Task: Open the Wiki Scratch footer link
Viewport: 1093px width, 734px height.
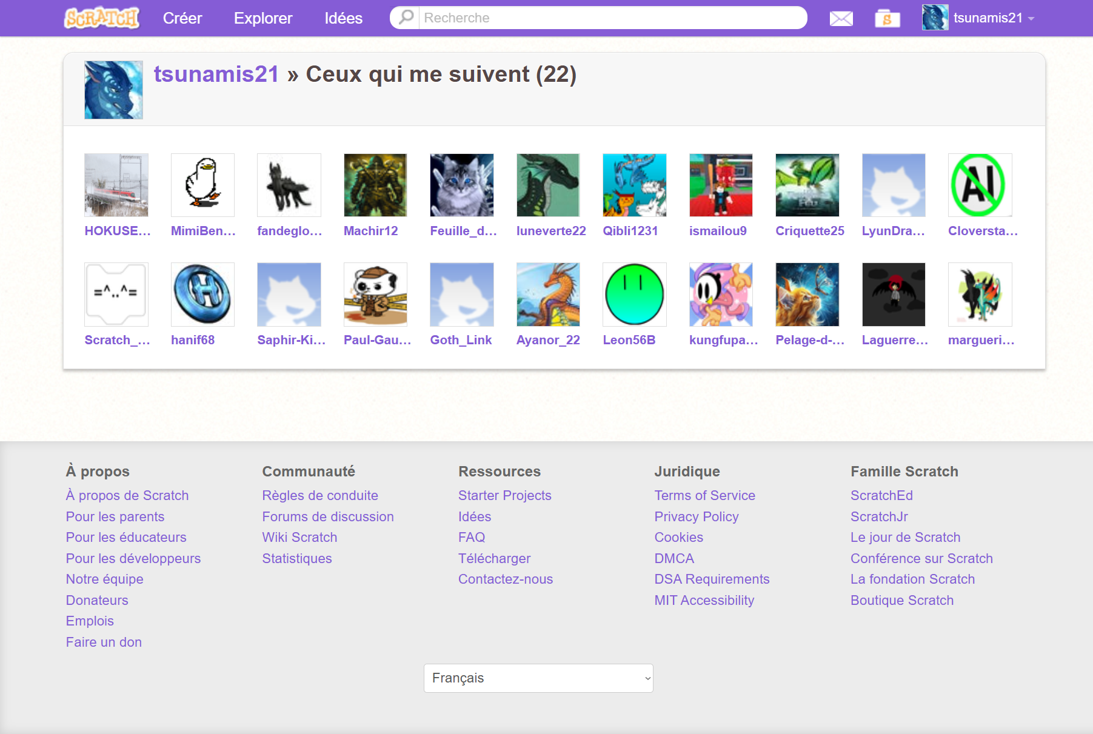Action: (299, 537)
